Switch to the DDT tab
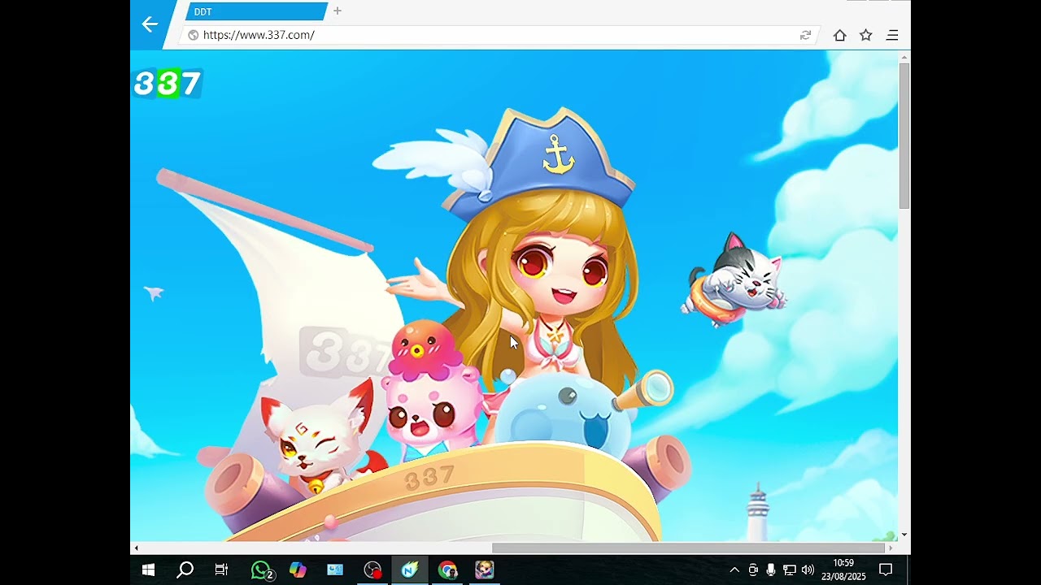 click(x=255, y=11)
